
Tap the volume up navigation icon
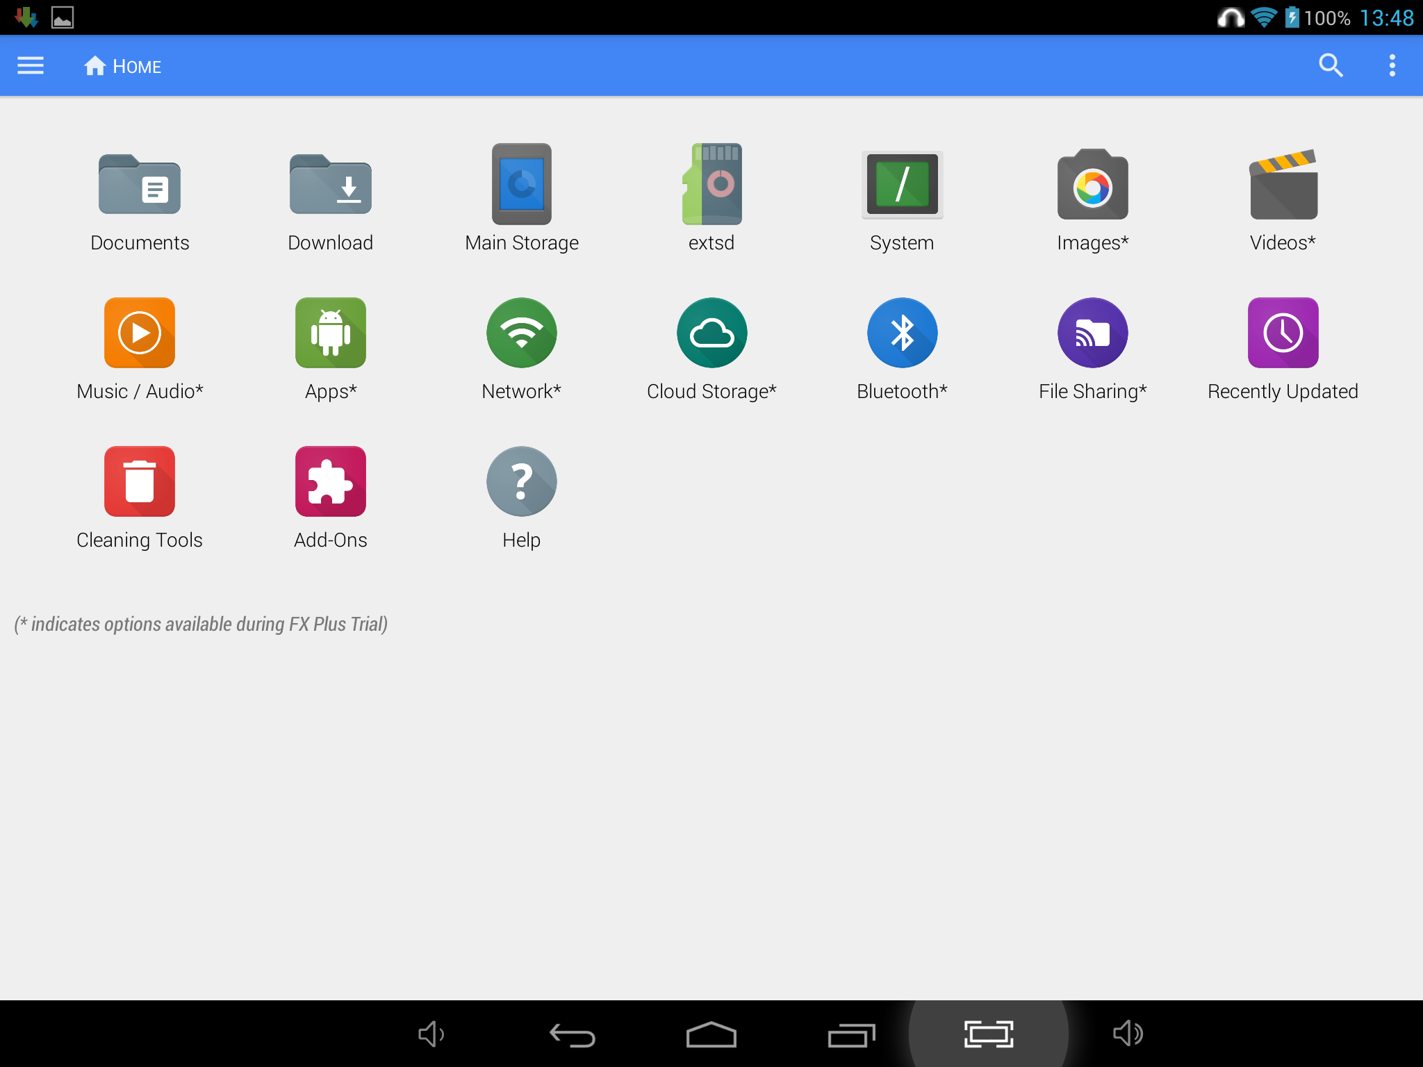[x=1128, y=1034]
